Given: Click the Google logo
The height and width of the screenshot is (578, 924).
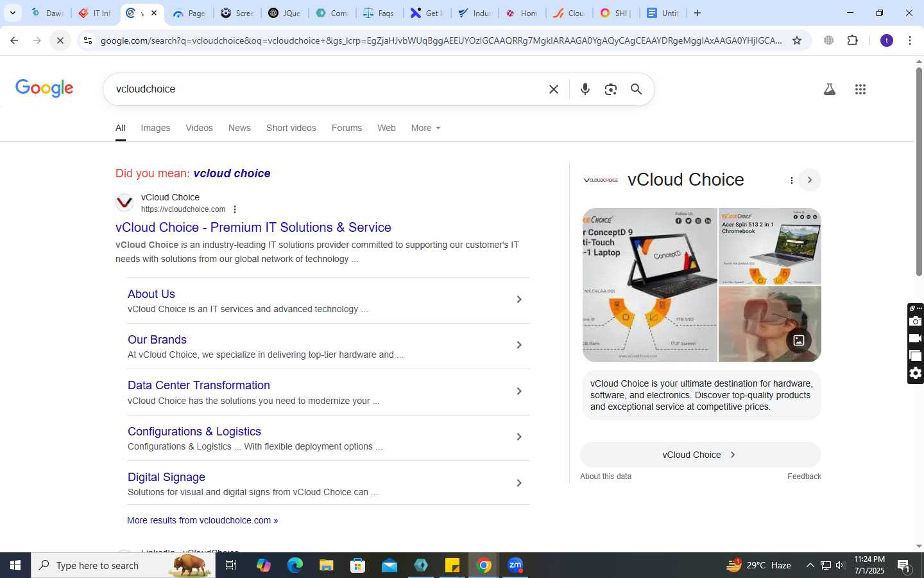Looking at the screenshot, I should [x=44, y=89].
